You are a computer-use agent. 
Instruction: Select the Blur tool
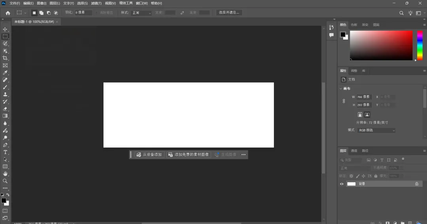[x=5, y=123]
